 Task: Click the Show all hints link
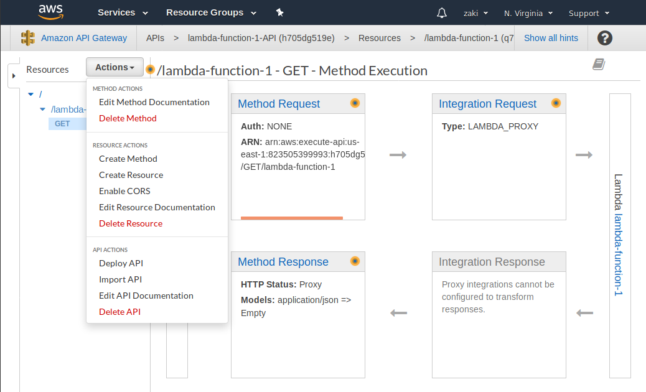point(551,38)
